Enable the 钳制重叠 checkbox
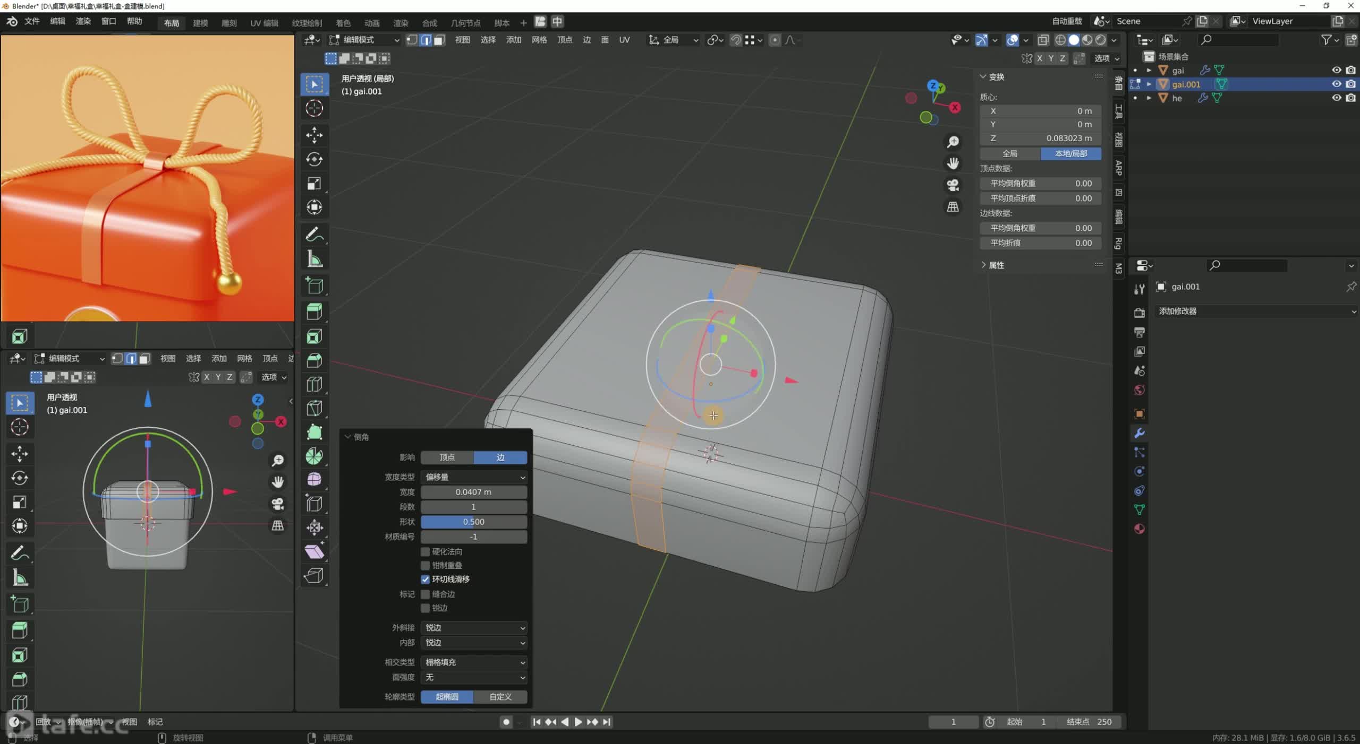This screenshot has height=744, width=1360. tap(425, 565)
